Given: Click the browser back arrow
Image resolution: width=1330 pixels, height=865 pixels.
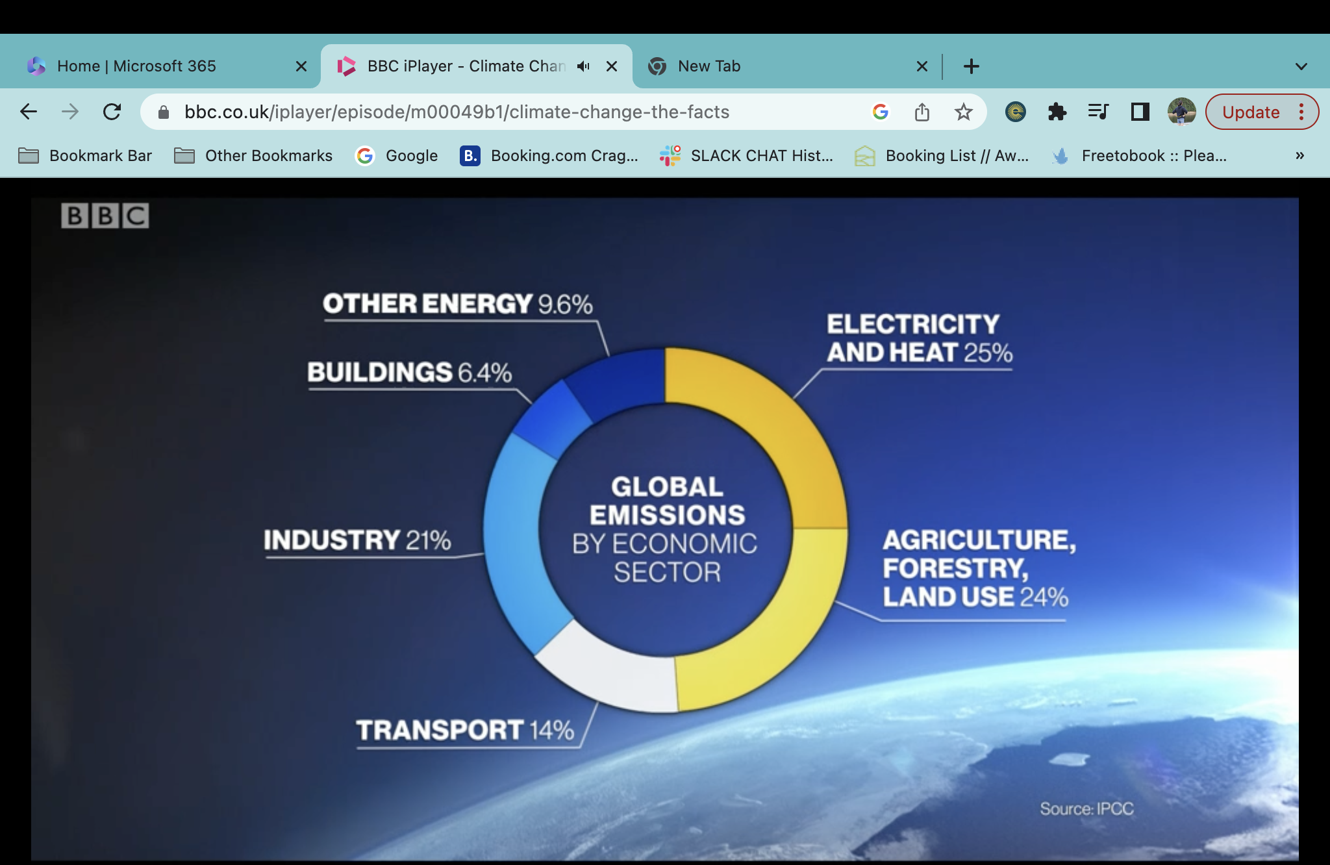Looking at the screenshot, I should point(29,112).
